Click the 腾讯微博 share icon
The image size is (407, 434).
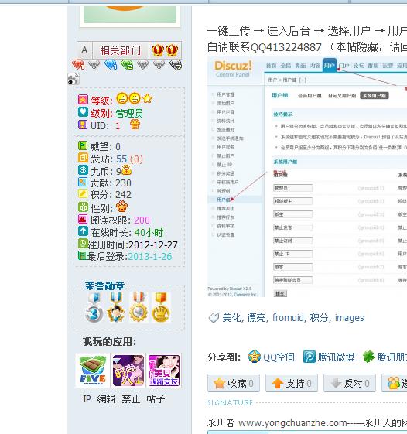pyautogui.click(x=310, y=357)
